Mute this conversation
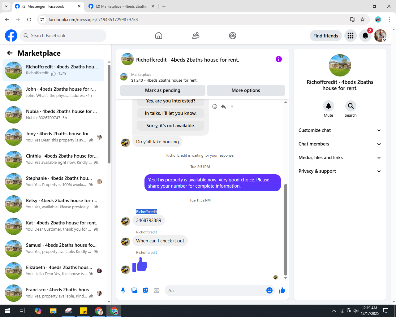The width and height of the screenshot is (396, 317). (329, 106)
